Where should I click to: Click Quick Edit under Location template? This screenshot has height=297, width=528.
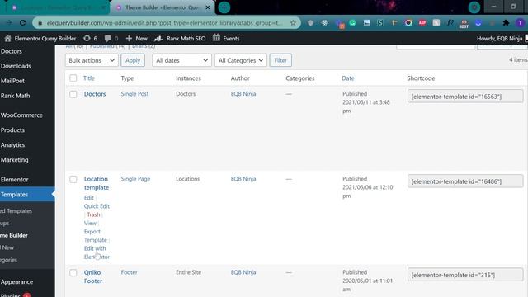pyautogui.click(x=97, y=206)
